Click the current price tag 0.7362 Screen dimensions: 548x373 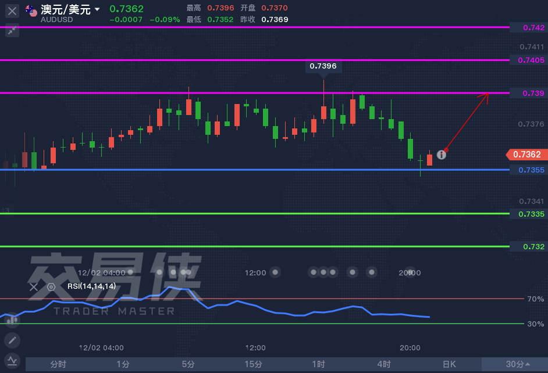(527, 155)
